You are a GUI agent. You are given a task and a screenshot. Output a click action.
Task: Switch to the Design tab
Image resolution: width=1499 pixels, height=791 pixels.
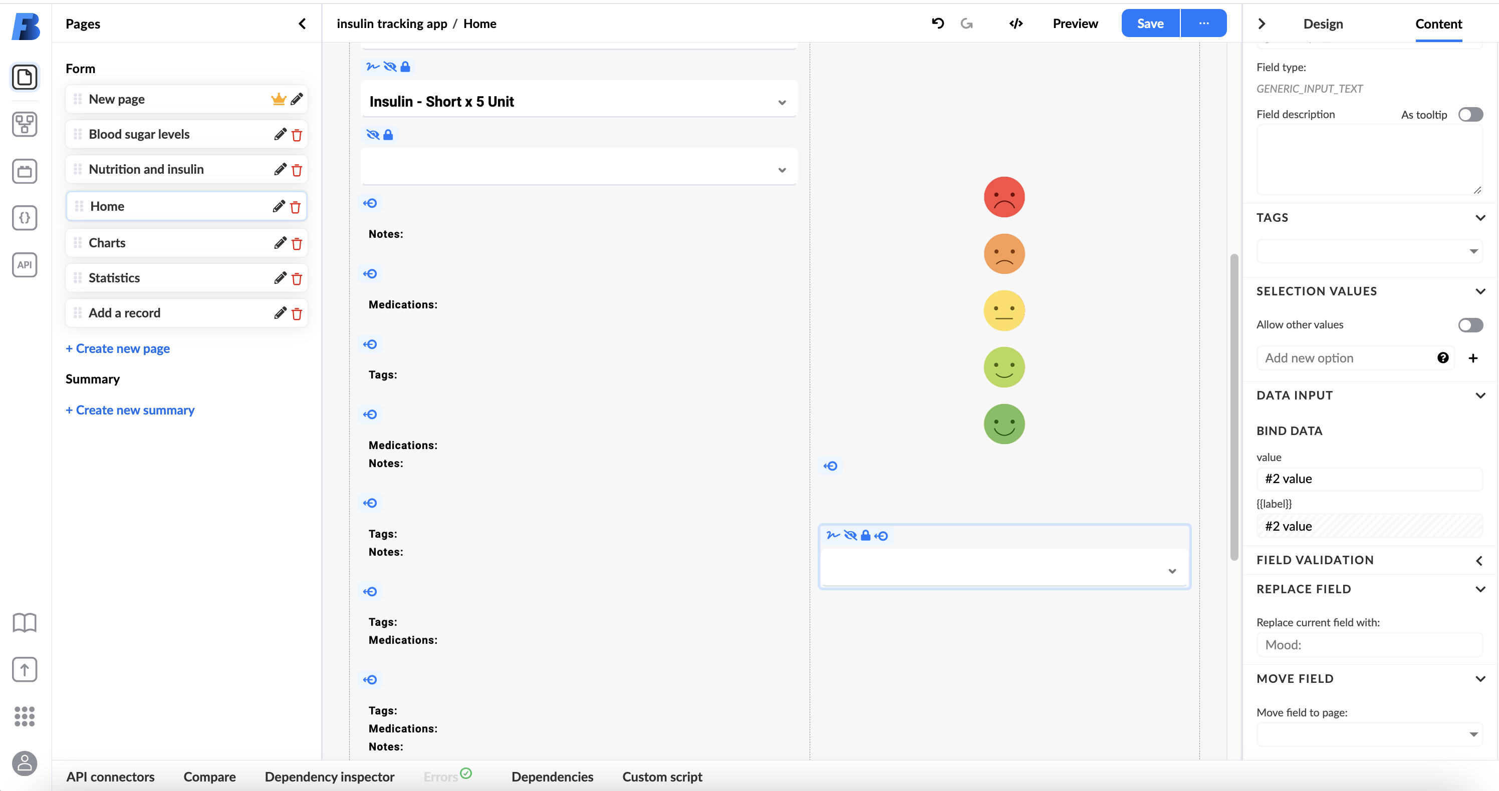tap(1323, 23)
